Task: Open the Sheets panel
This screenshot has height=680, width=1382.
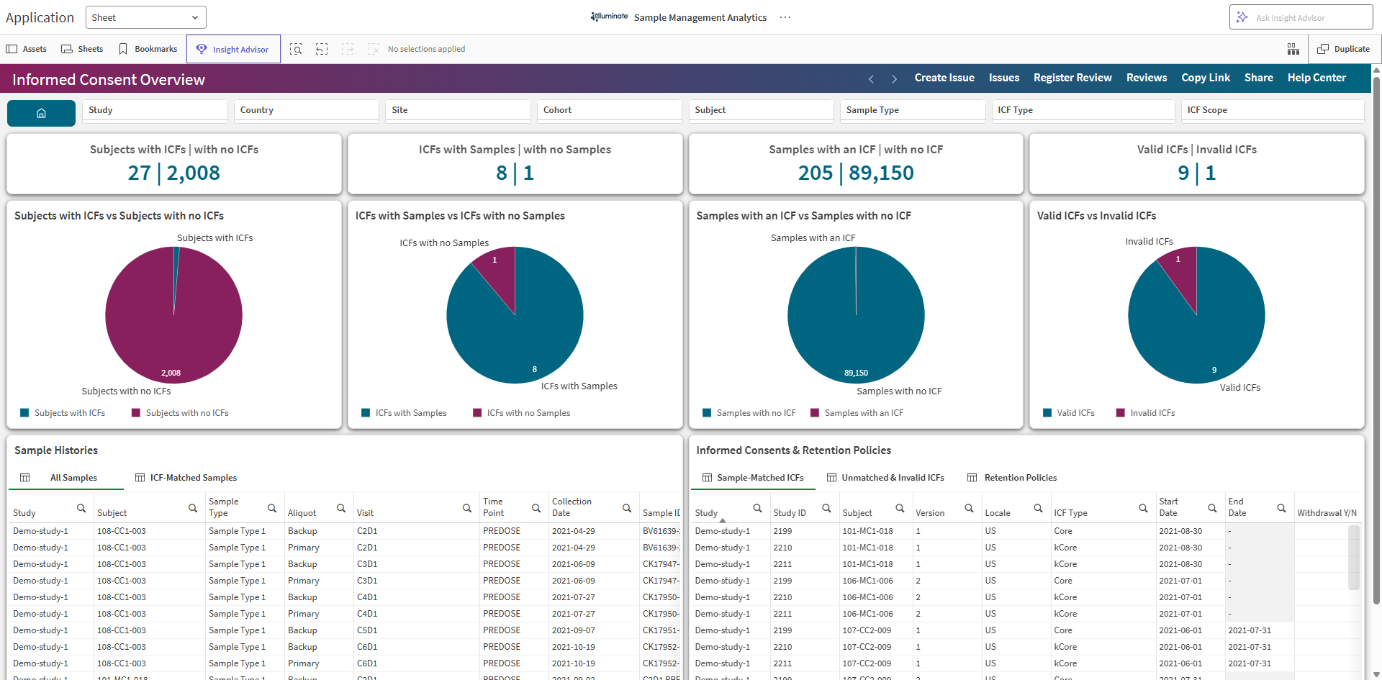Action: [x=82, y=49]
